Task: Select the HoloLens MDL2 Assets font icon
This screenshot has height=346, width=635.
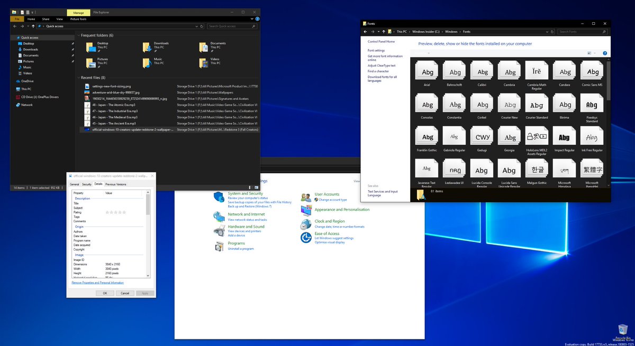Action: point(537,136)
